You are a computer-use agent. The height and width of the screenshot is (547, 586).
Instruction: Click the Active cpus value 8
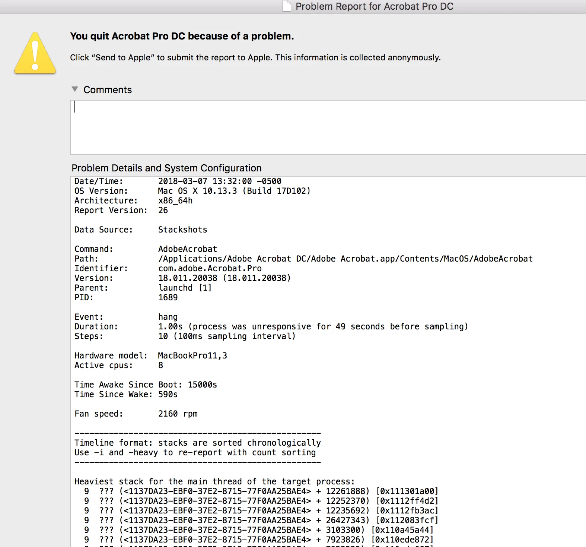160,366
